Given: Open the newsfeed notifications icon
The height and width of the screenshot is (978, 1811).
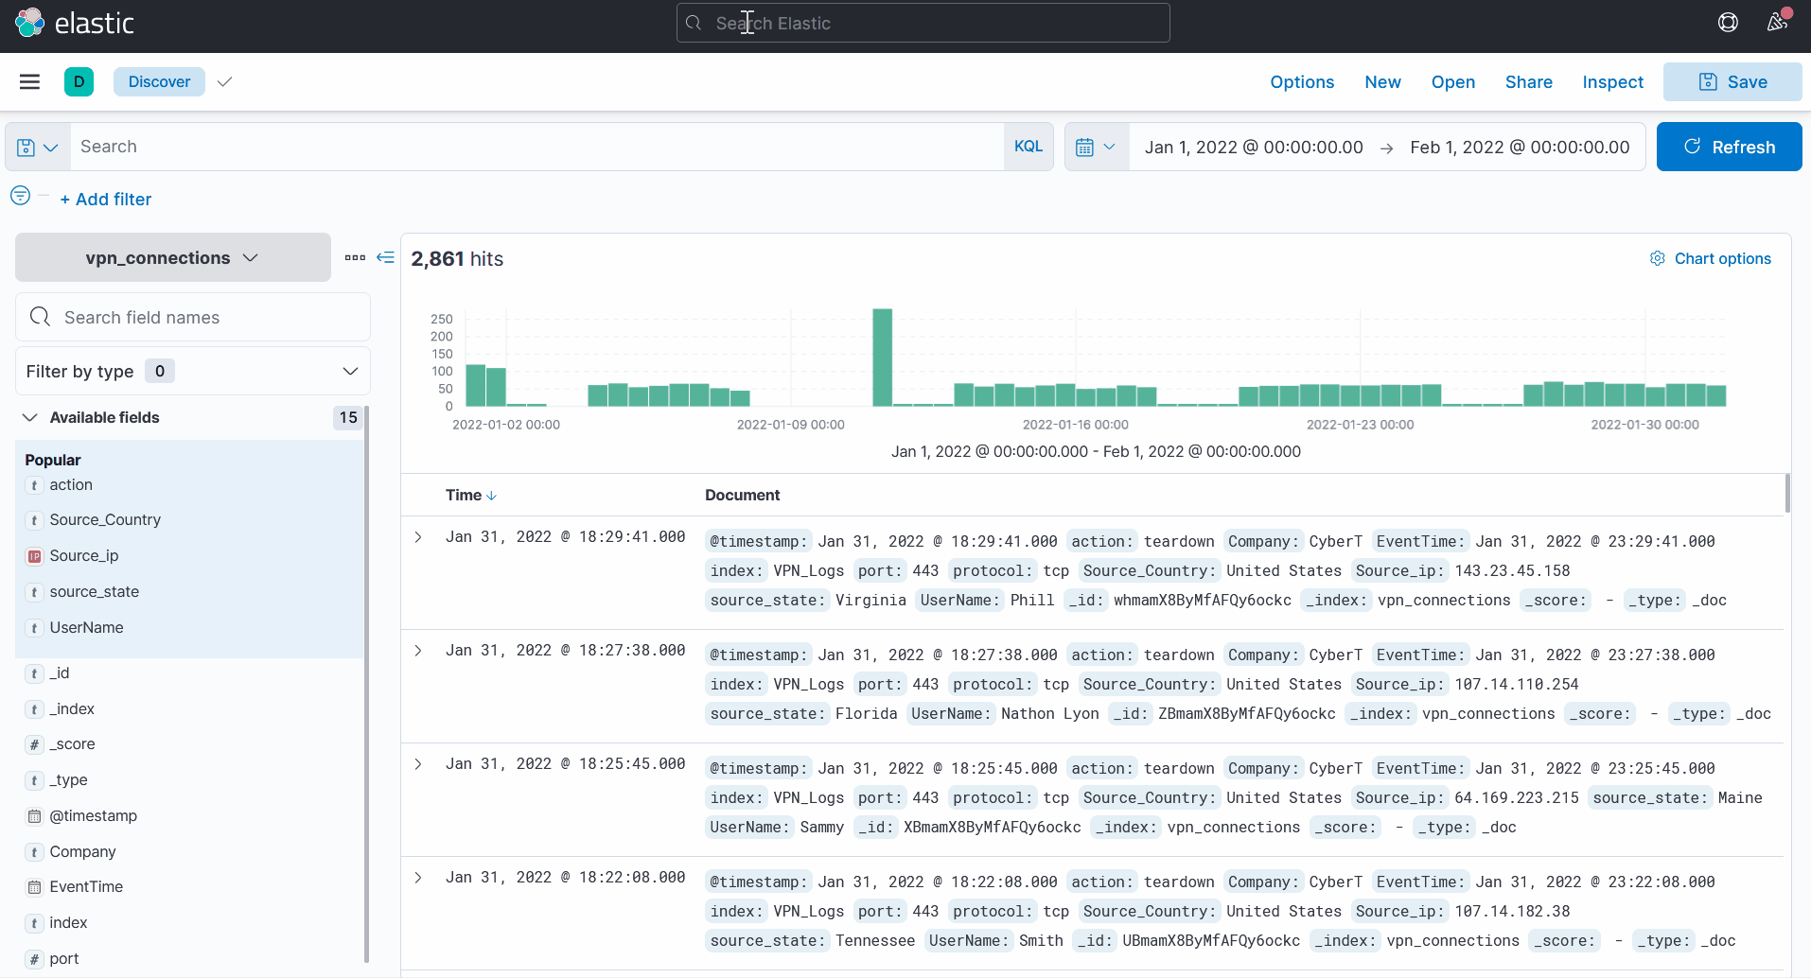Looking at the screenshot, I should click(1778, 23).
